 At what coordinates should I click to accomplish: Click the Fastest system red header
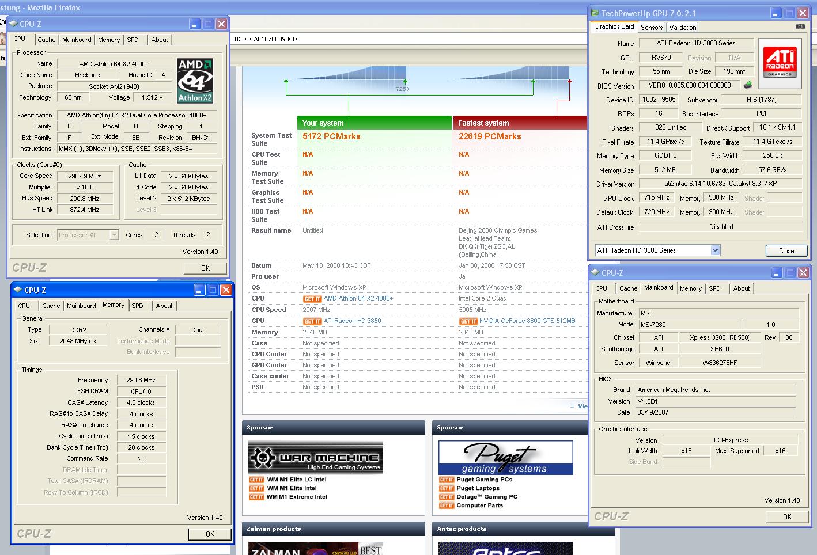(520, 123)
